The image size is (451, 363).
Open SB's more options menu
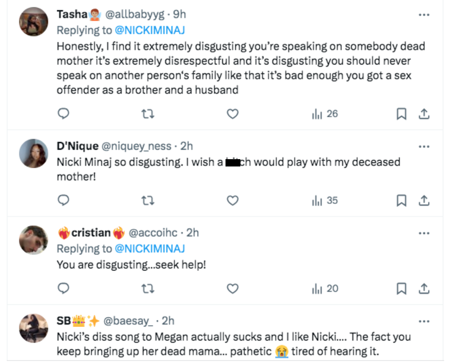tap(424, 321)
